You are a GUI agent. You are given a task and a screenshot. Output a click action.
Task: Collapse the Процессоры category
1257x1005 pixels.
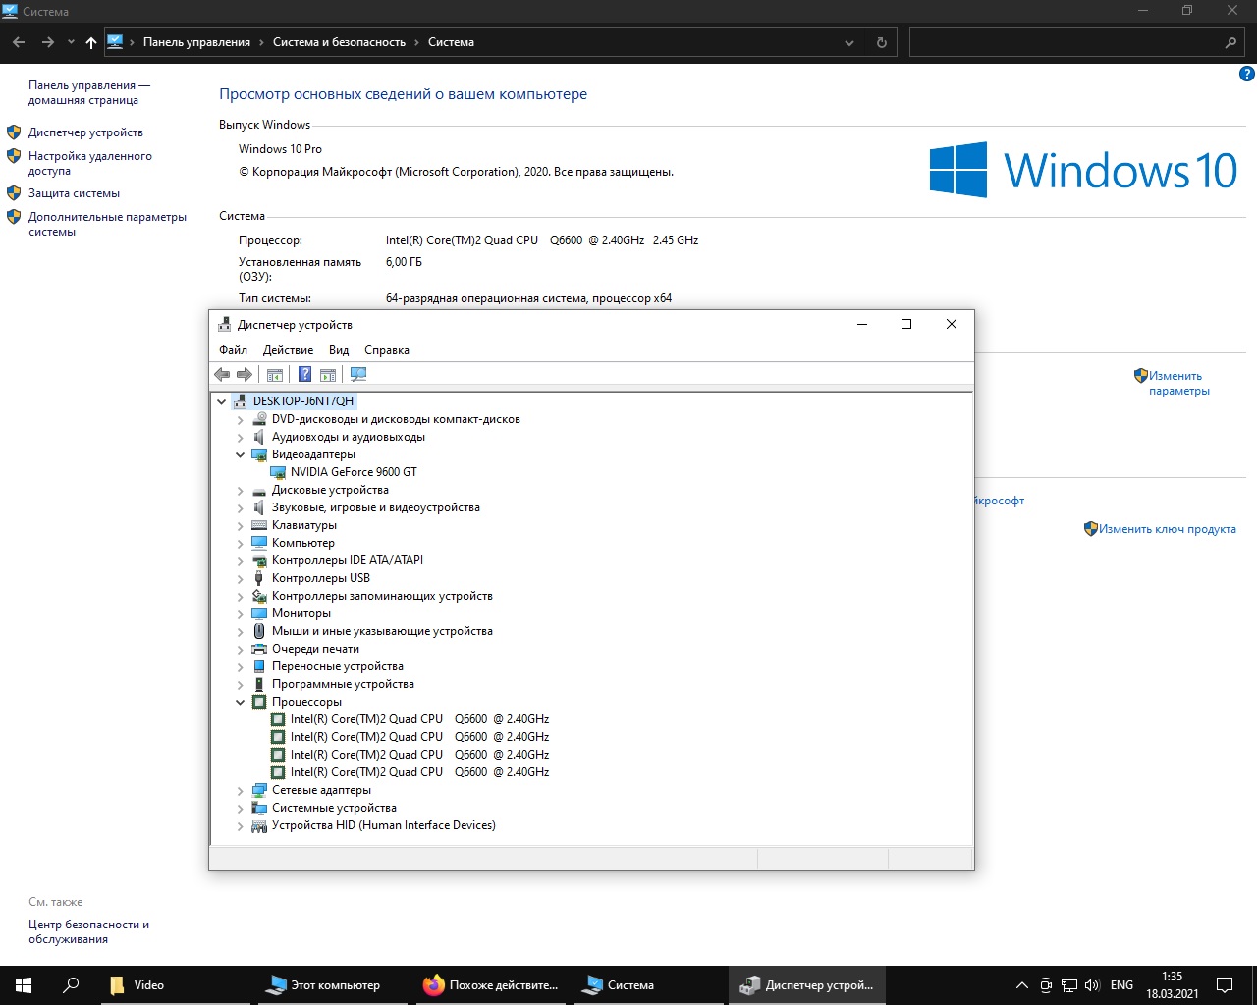click(x=241, y=702)
